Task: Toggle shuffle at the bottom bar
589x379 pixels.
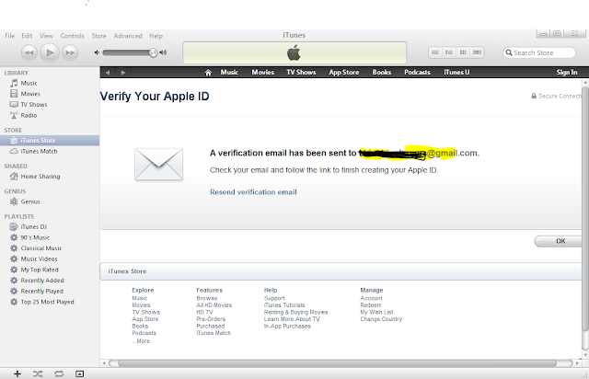Action: 38,373
